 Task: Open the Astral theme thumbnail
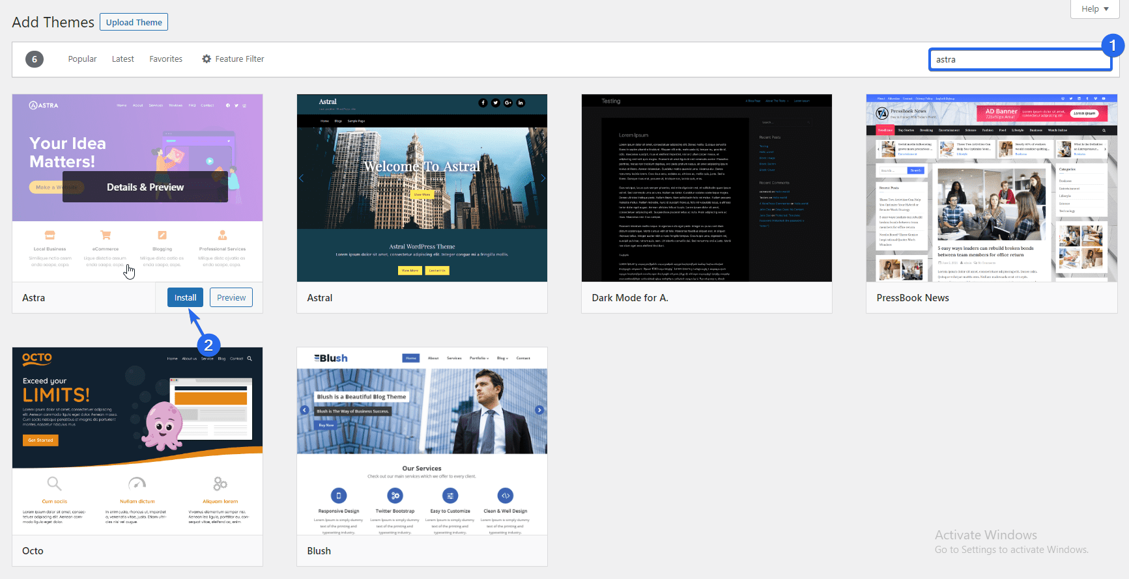pos(422,188)
